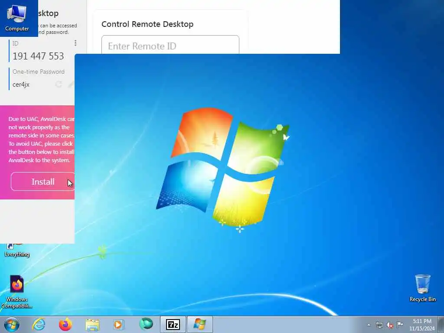Open the muted volume tray icon
This screenshot has width=444, height=333.
tap(390, 325)
